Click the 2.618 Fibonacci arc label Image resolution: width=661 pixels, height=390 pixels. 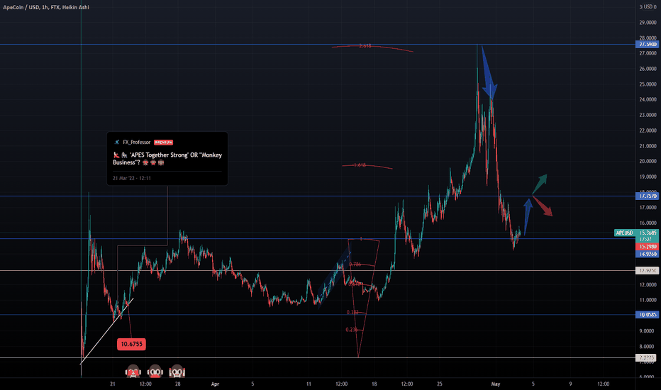(x=365, y=46)
